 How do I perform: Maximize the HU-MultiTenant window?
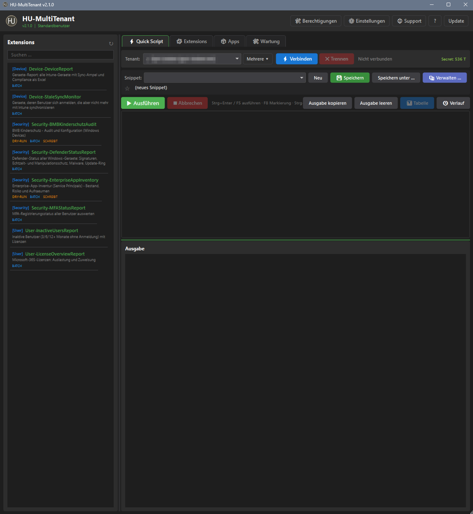(448, 4)
